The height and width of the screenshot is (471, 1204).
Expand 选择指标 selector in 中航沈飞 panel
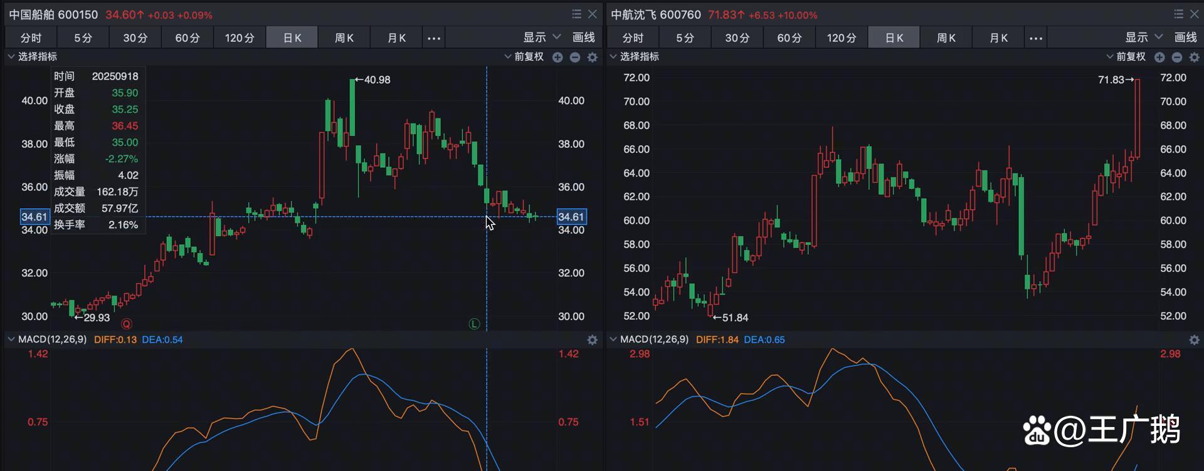pyautogui.click(x=634, y=56)
